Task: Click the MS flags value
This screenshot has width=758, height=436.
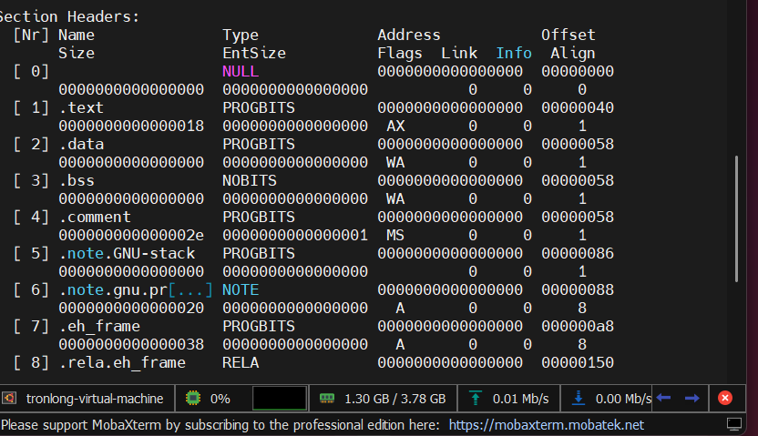Action: pyautogui.click(x=395, y=235)
